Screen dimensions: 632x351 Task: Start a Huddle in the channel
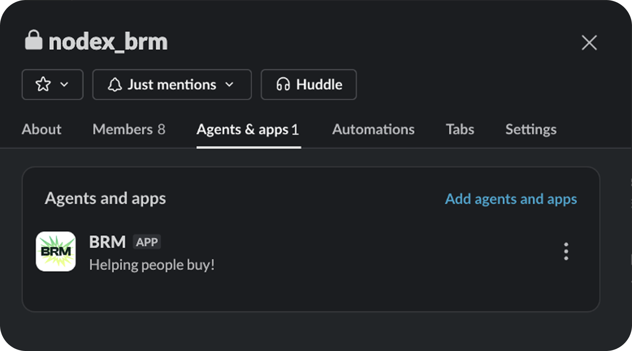[309, 84]
